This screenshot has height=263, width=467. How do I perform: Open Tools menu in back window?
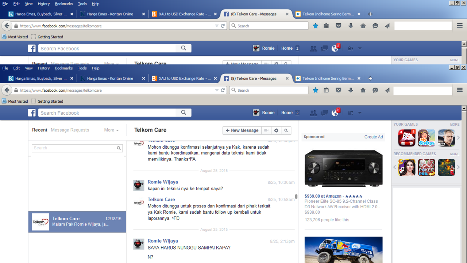tap(82, 4)
